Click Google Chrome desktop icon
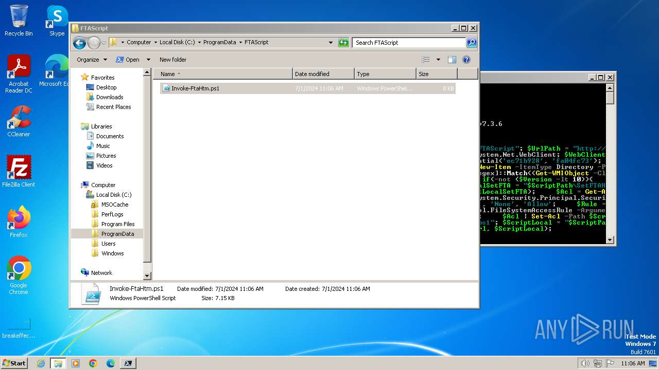This screenshot has height=370, width=659. [x=19, y=275]
